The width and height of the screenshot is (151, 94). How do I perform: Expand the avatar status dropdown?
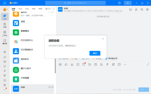[7, 9]
